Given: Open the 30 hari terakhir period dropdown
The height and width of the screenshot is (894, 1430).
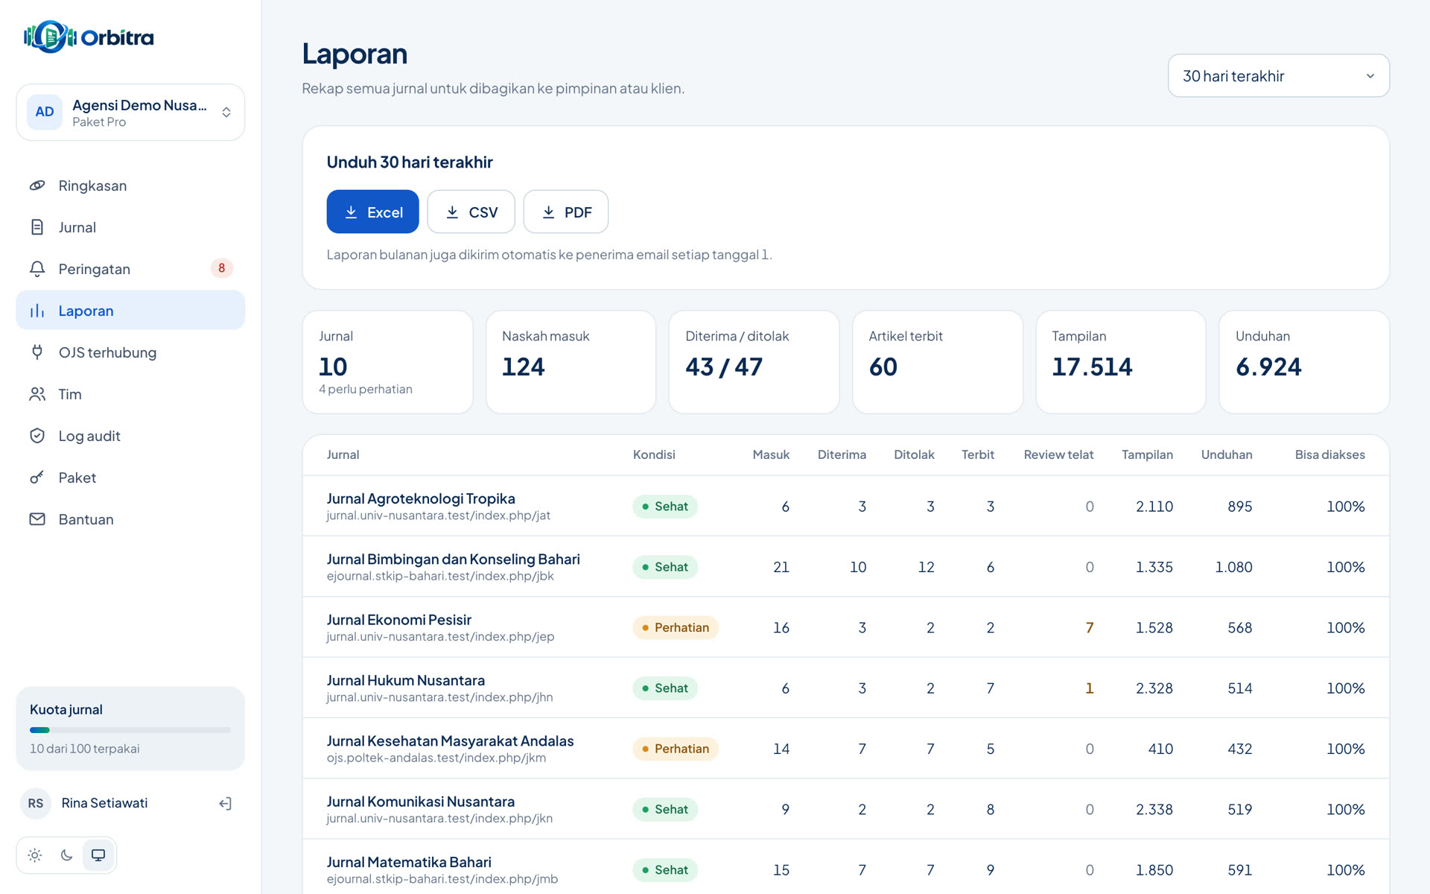Looking at the screenshot, I should coord(1278,75).
